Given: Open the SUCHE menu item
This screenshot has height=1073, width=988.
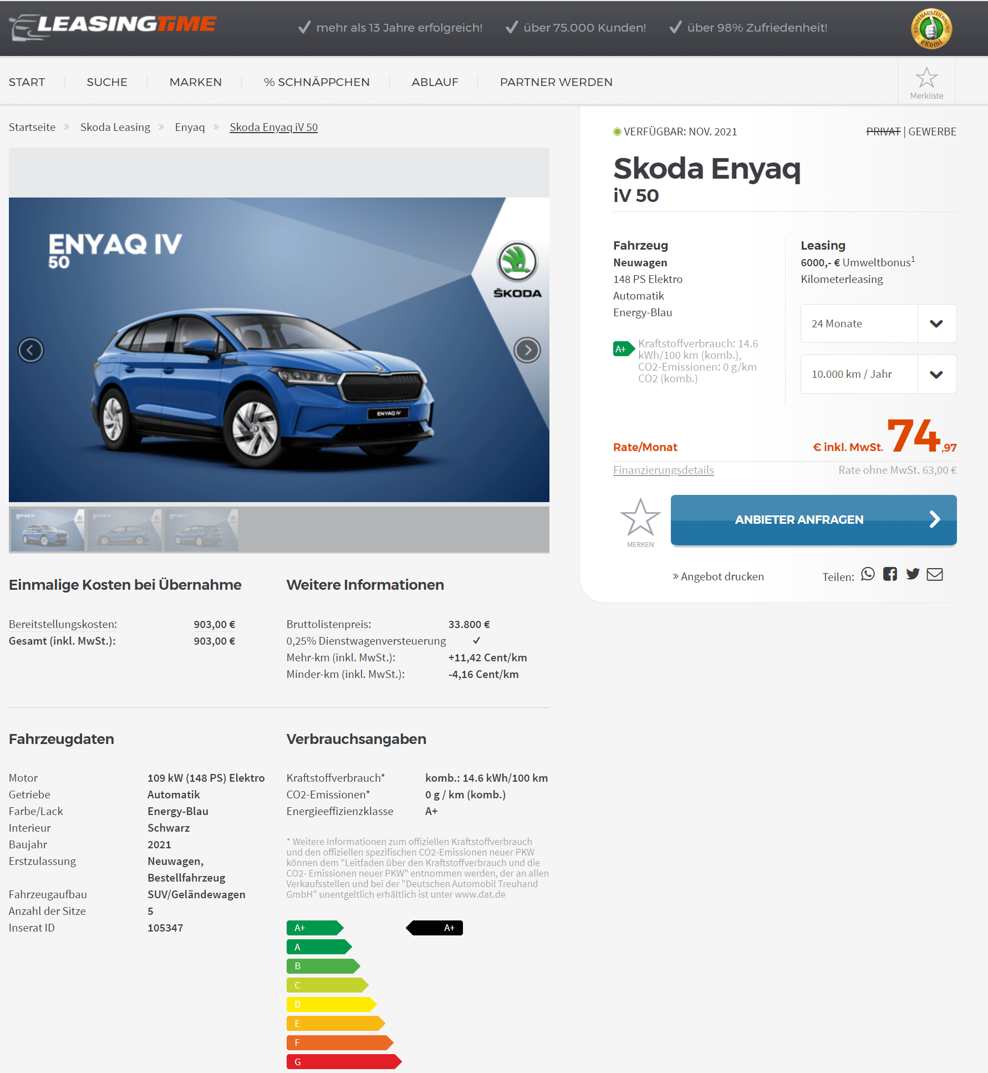Looking at the screenshot, I should 107,82.
